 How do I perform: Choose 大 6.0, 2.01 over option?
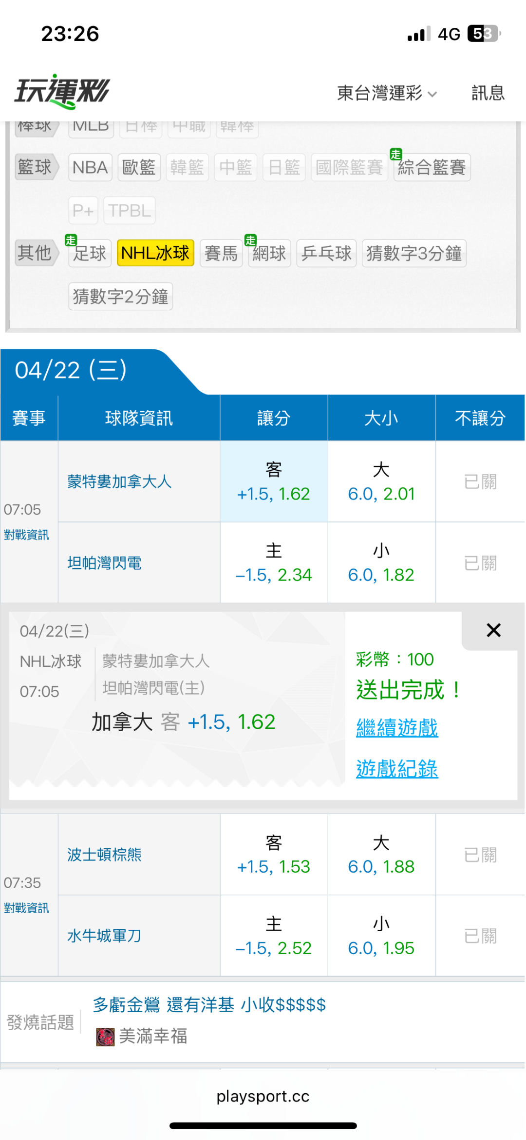coord(381,481)
